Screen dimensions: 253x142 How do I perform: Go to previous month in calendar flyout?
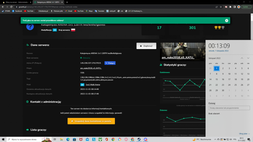tap(242, 58)
